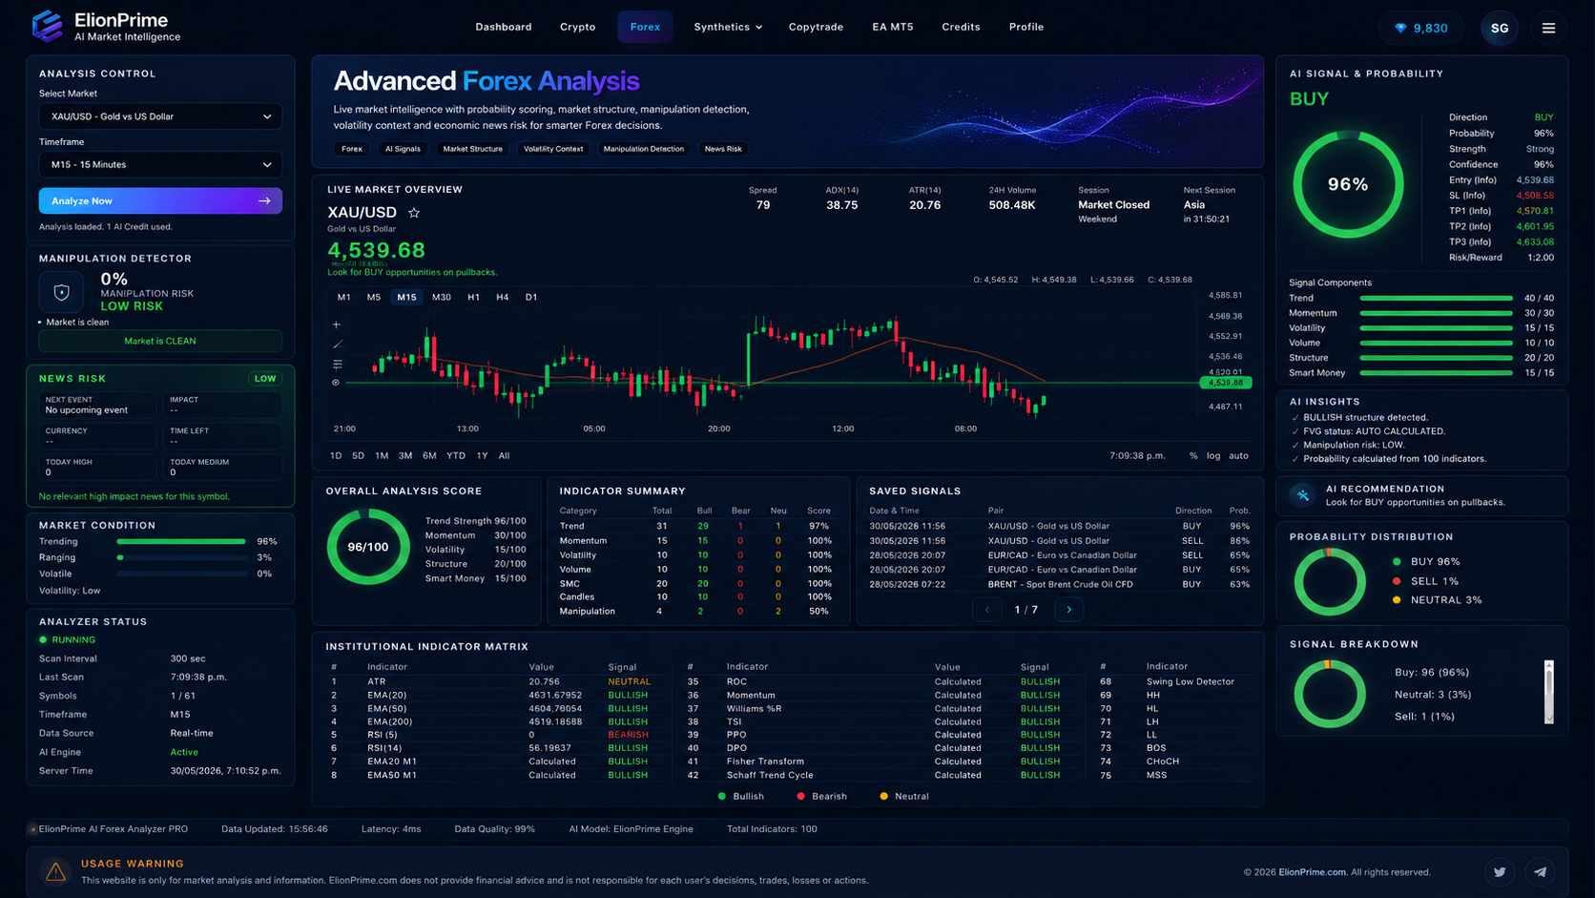Screen dimensions: 1595x898
Task: Toggle auto scale on chart
Action: tap(1238, 456)
